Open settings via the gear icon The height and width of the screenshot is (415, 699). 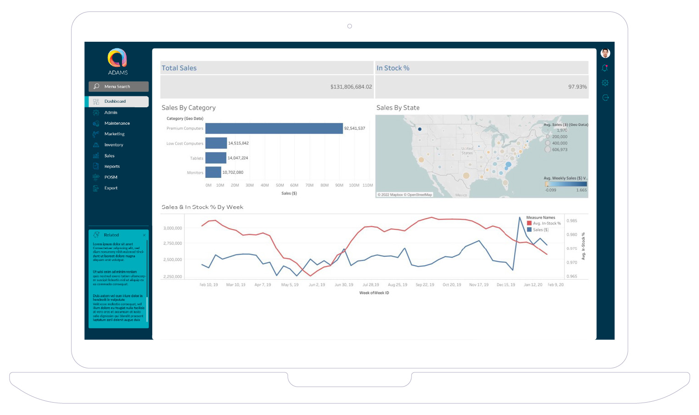(x=605, y=83)
